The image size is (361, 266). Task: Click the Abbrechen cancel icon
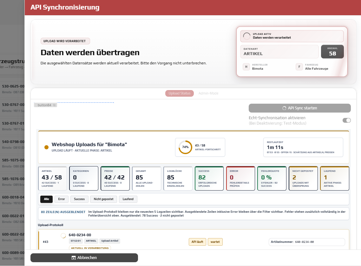[x=74, y=258]
